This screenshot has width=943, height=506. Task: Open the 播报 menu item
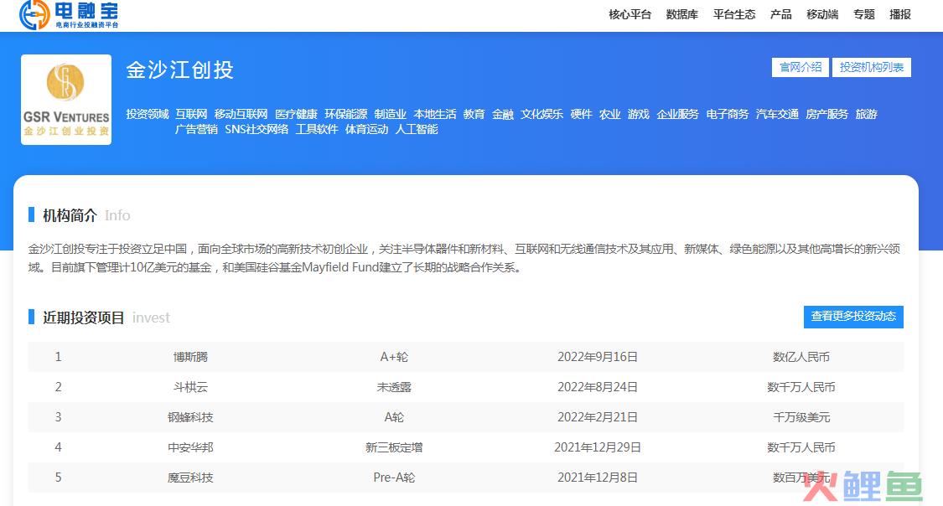(899, 14)
